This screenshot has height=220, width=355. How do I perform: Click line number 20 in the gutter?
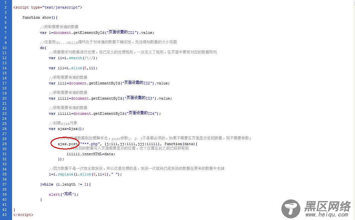[4, 98]
